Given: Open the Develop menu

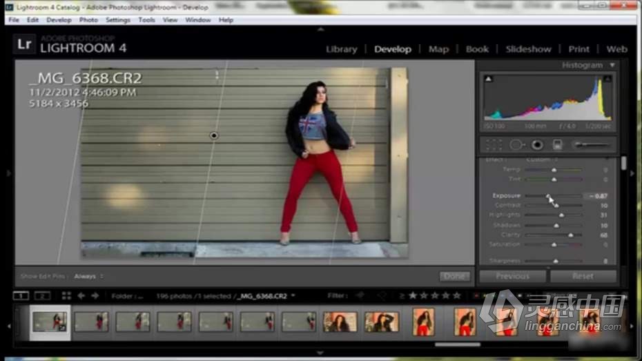Looking at the screenshot, I should (x=59, y=19).
